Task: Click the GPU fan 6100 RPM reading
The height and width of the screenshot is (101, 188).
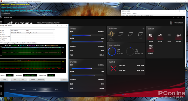Action: tap(140, 71)
